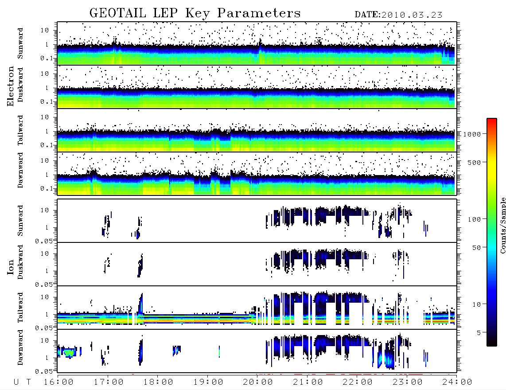This screenshot has width=506, height=390.
Task: Select the Ion Tailward panel label
Action: tap(20, 308)
